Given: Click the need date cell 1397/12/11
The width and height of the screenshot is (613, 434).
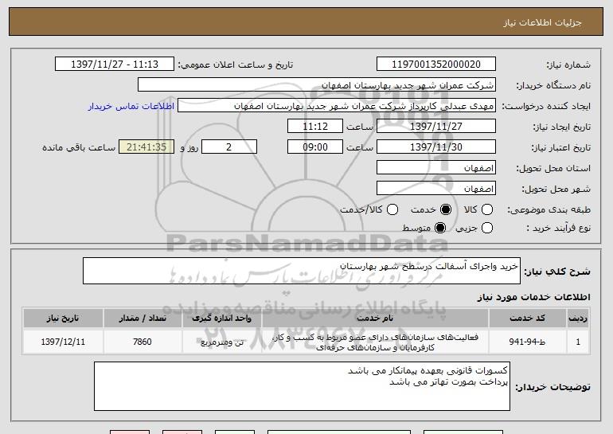Looking at the screenshot, I should pyautogui.click(x=63, y=342).
